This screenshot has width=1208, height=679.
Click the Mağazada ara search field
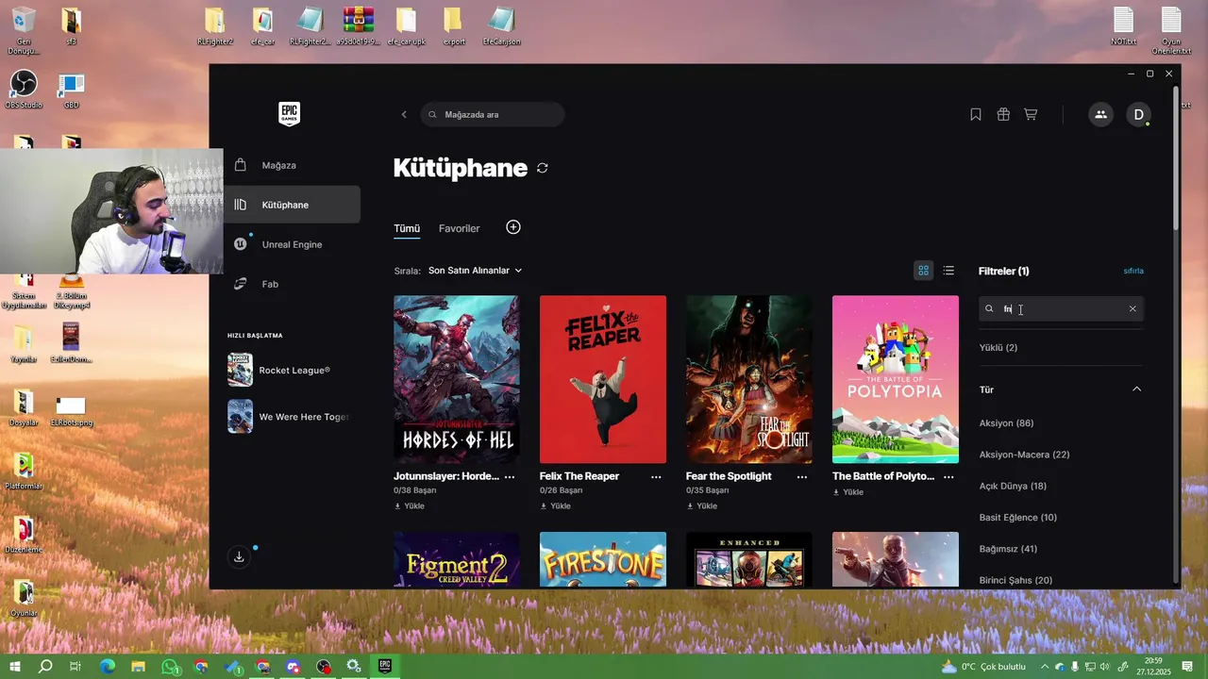[x=493, y=114]
